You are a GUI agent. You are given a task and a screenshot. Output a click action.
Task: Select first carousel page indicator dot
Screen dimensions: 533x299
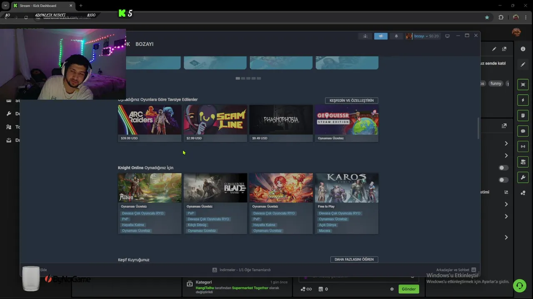coord(238,78)
